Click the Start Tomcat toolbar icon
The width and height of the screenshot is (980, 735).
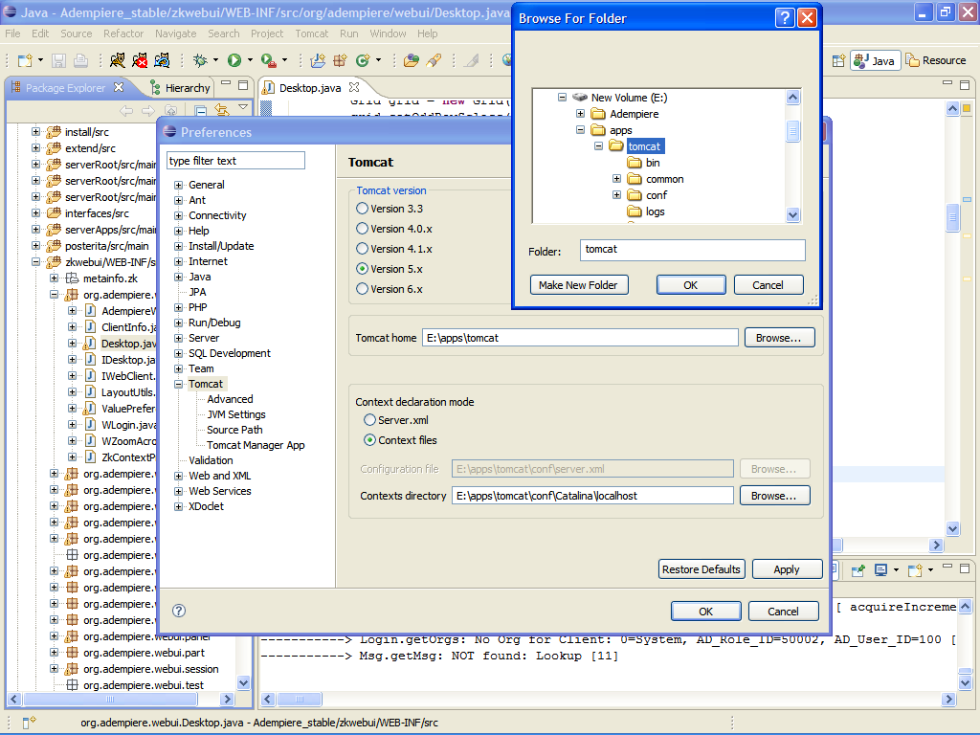coord(117,60)
